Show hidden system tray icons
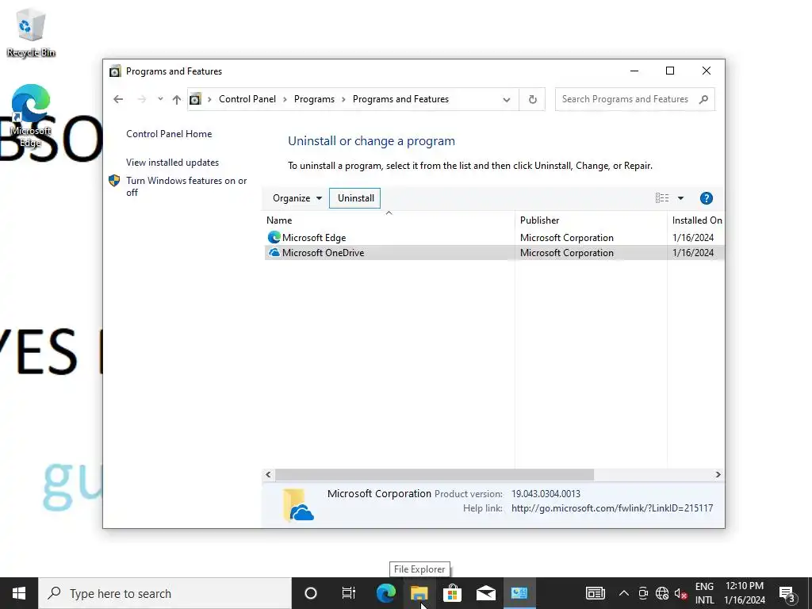812x609 pixels. (624, 593)
